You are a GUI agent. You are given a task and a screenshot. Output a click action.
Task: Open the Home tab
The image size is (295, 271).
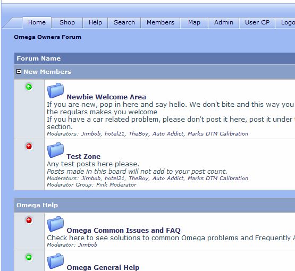coord(37,22)
